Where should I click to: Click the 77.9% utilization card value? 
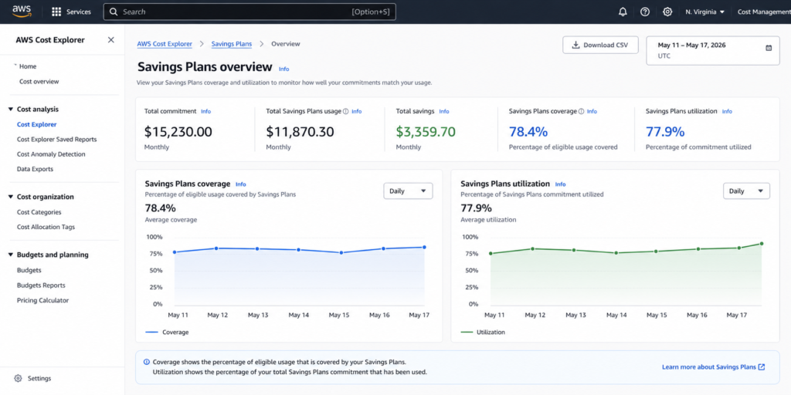[665, 132]
